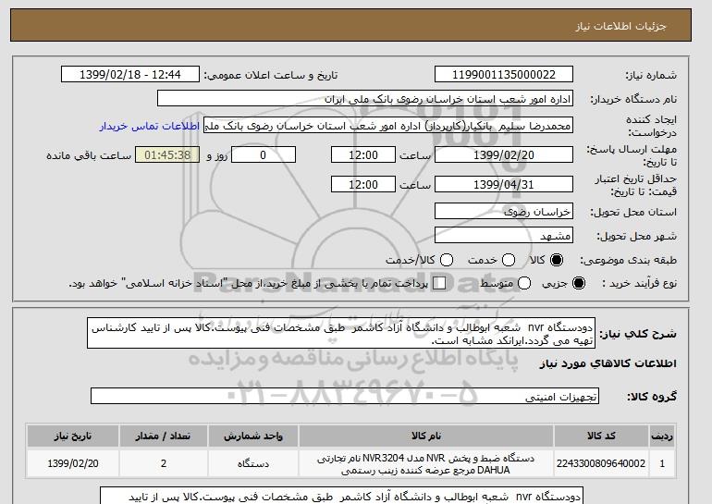Click the تاریخ نیاز column header
712x504 pixels.
(73, 436)
